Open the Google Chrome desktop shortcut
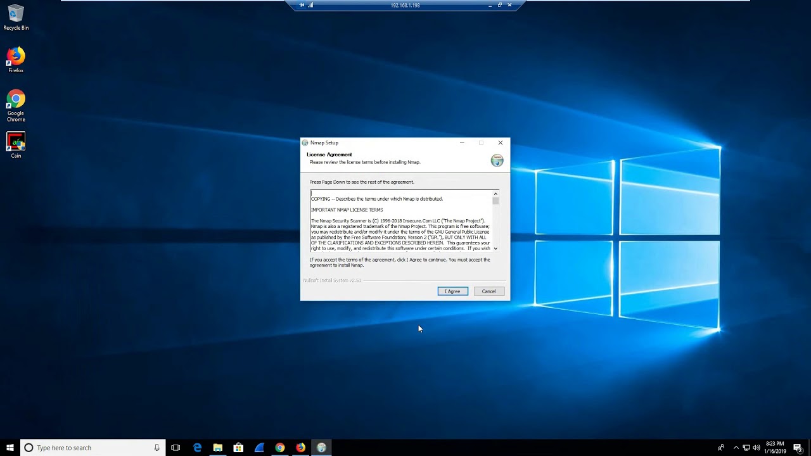Viewport: 811px width, 456px height. [x=16, y=106]
